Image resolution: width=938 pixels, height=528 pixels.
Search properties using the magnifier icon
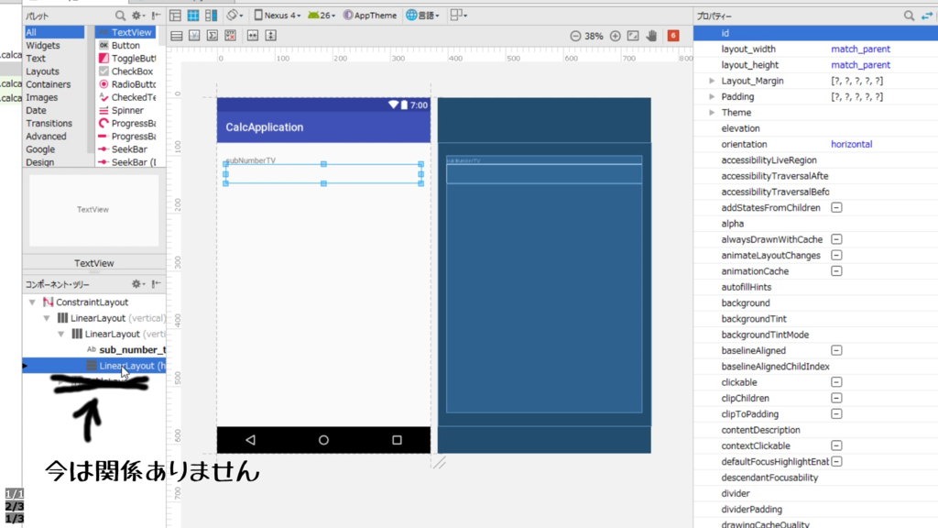click(x=909, y=16)
